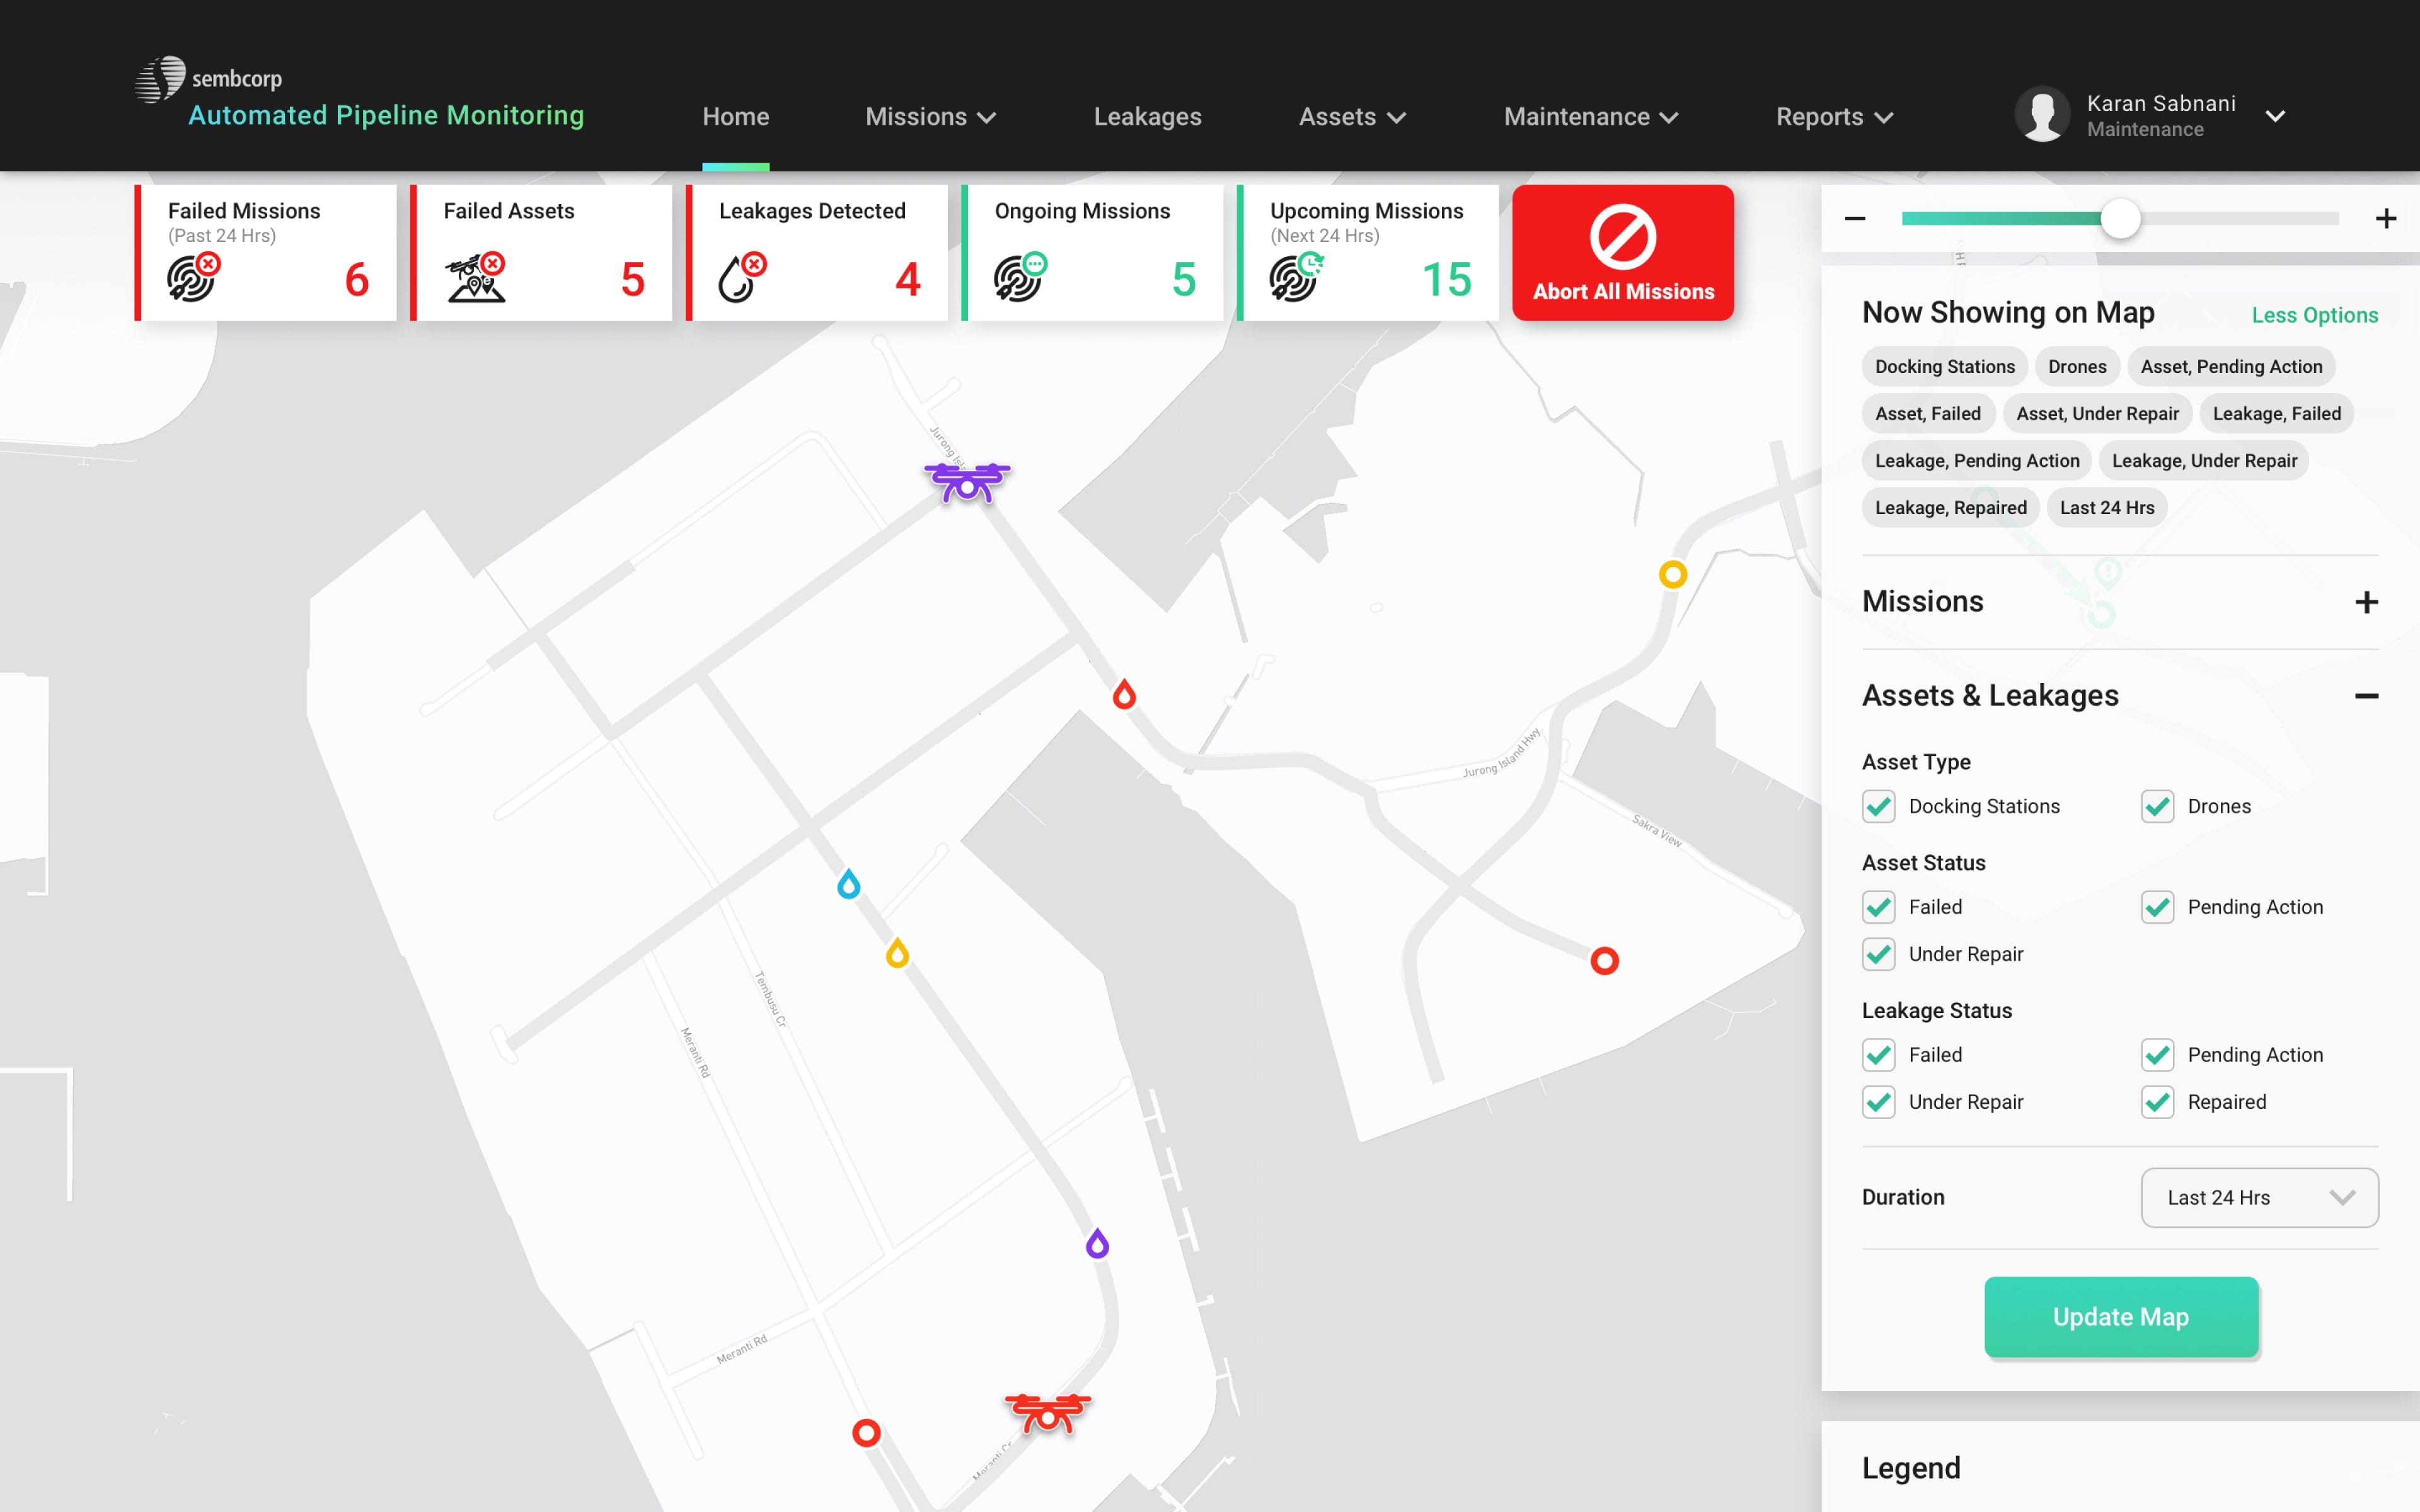Open the Duration Last 24 Hrs dropdown
This screenshot has height=1512, width=2420.
click(x=2259, y=1197)
